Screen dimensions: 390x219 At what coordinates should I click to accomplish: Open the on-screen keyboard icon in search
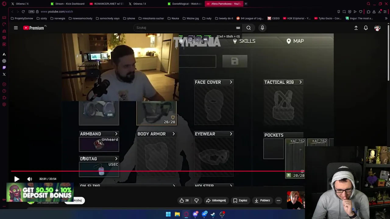tap(238, 28)
